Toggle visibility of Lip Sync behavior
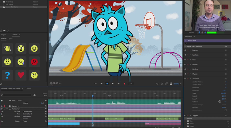 (x=185, y=69)
